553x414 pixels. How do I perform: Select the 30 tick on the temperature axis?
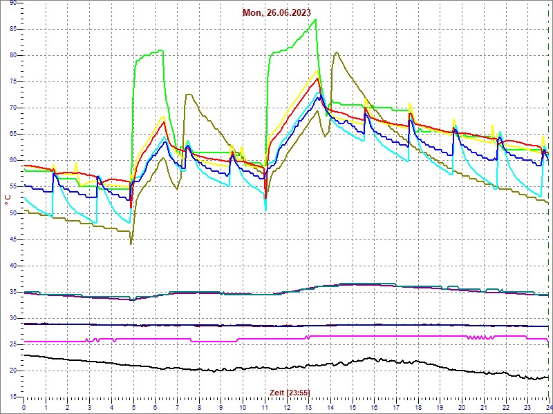tap(13, 318)
